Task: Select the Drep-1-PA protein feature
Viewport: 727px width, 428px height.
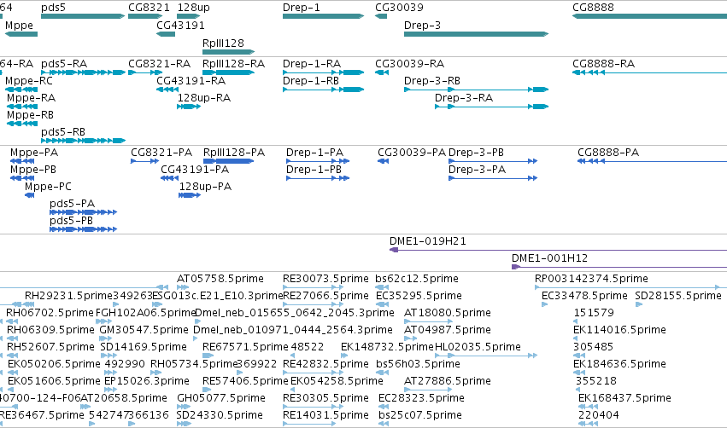Action: 318,161
